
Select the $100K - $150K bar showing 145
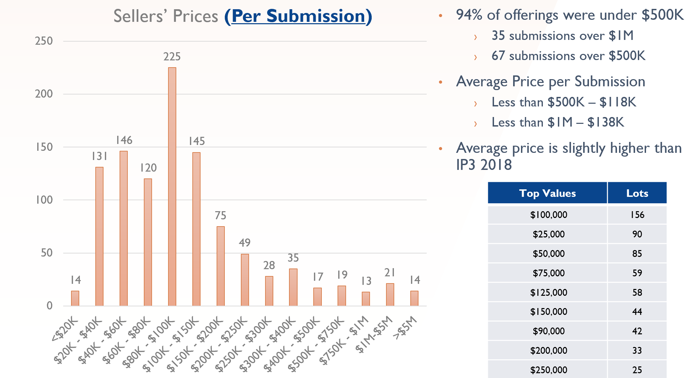pyautogui.click(x=196, y=229)
